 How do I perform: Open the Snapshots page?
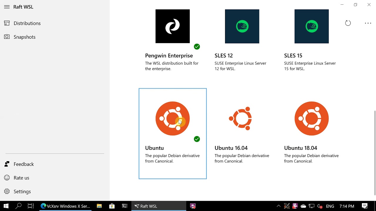pyautogui.click(x=24, y=37)
